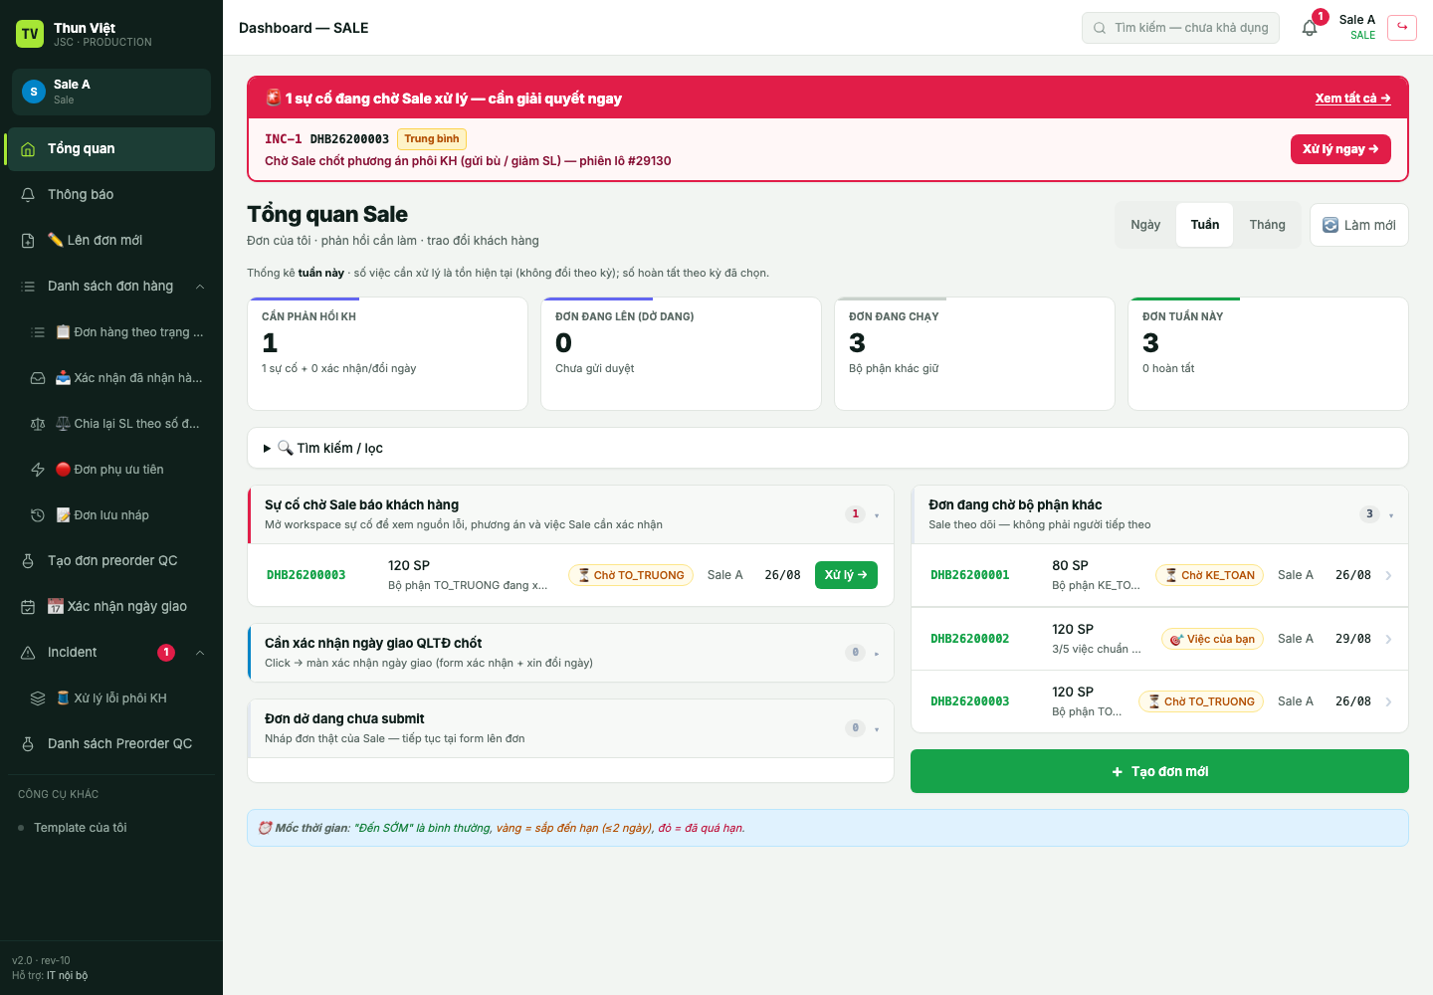
Task: Click the Làm mới refresh button
Action: point(1359,225)
